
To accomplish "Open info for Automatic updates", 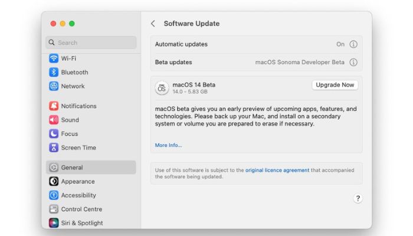I will [x=353, y=44].
